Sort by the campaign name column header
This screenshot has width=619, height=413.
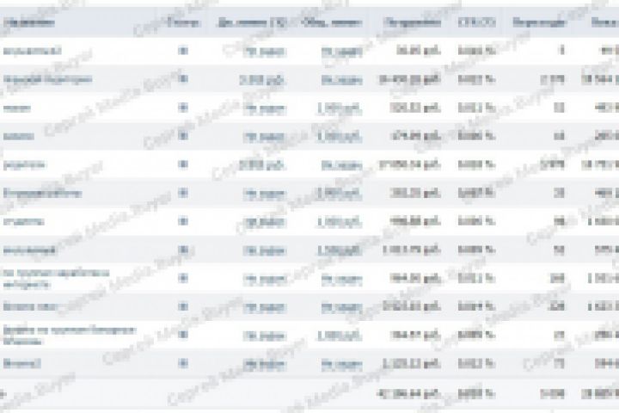pos(28,22)
